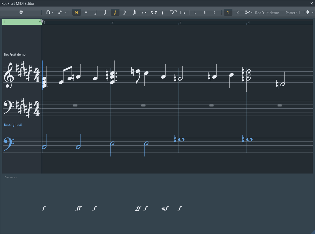Image resolution: width=315 pixels, height=234 pixels.
Task: Apply the natural accidental
Action: pyautogui.click(x=205, y=13)
